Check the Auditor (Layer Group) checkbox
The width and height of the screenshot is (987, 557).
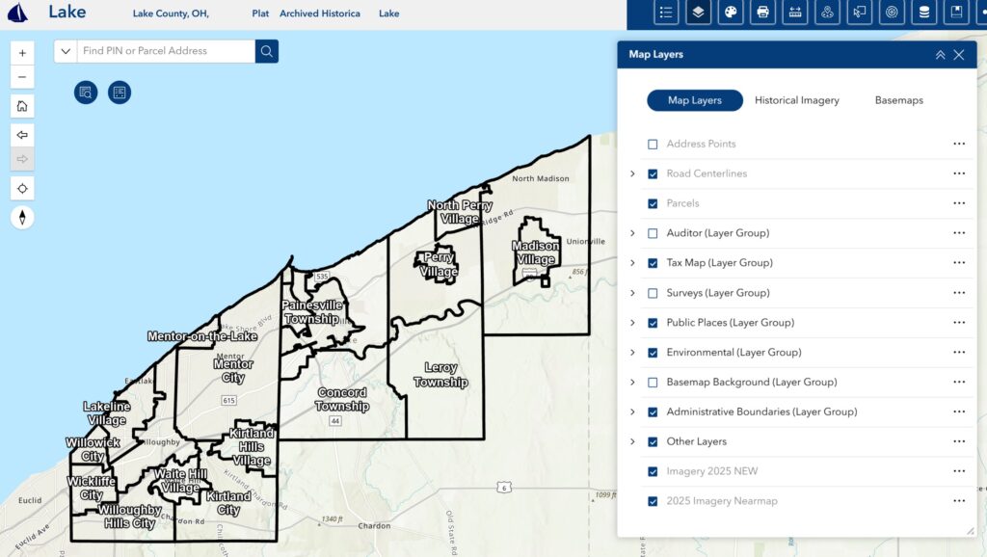653,234
